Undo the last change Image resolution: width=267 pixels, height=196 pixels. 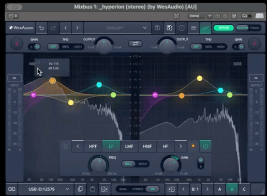click(41, 28)
